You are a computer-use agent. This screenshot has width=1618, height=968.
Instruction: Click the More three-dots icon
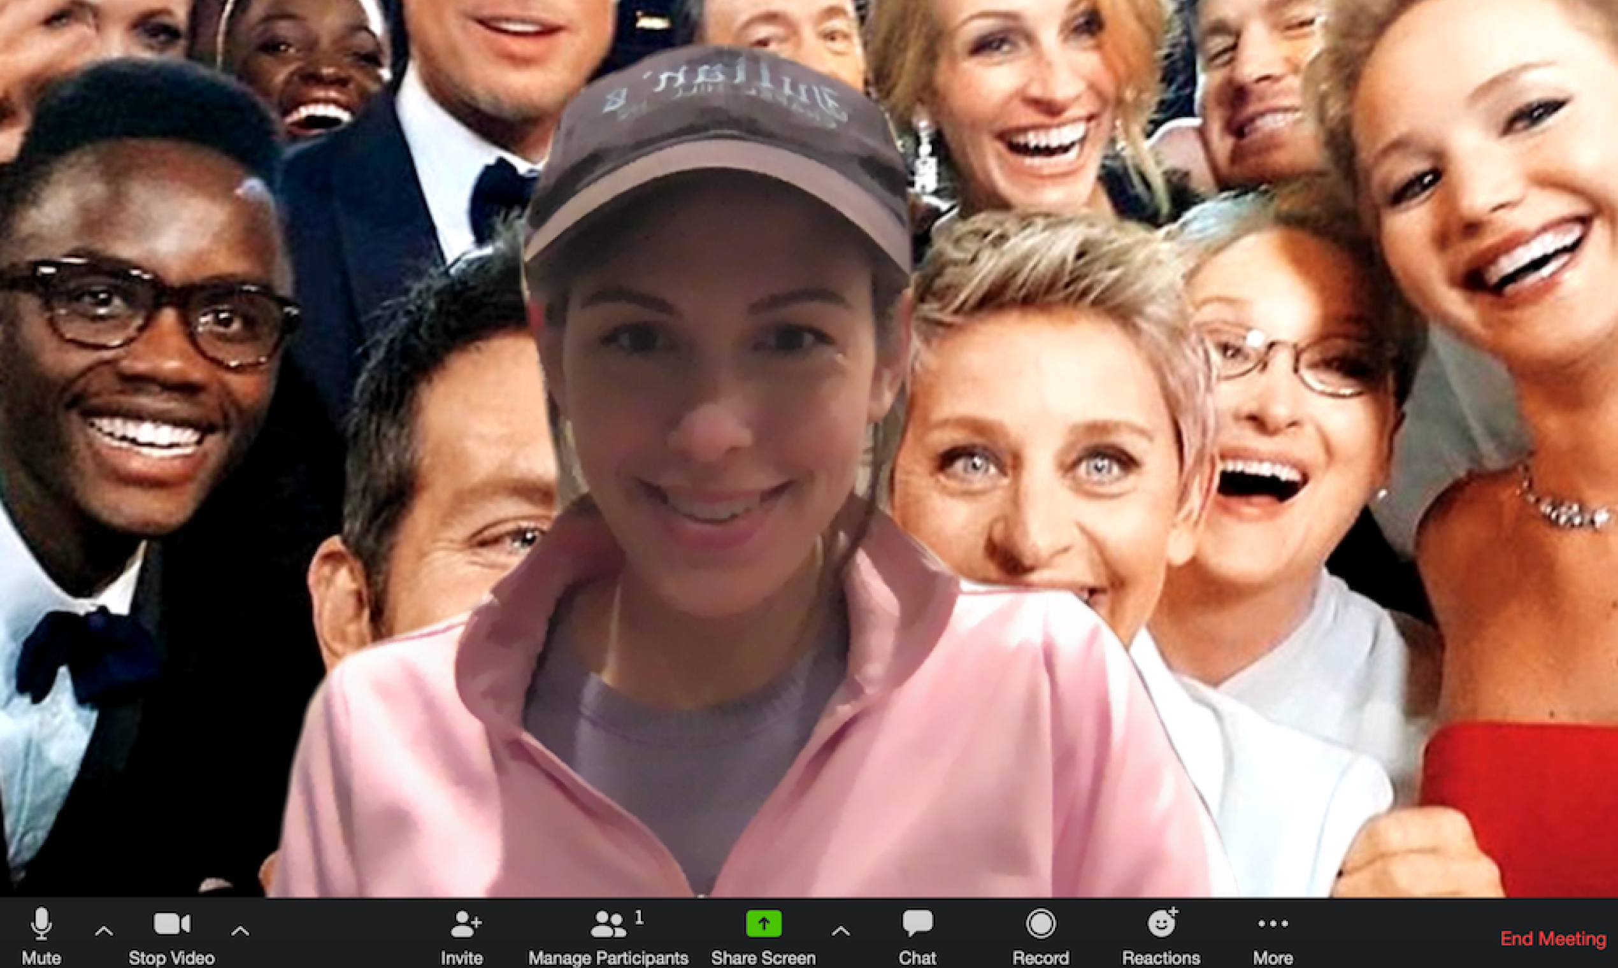pyautogui.click(x=1272, y=923)
